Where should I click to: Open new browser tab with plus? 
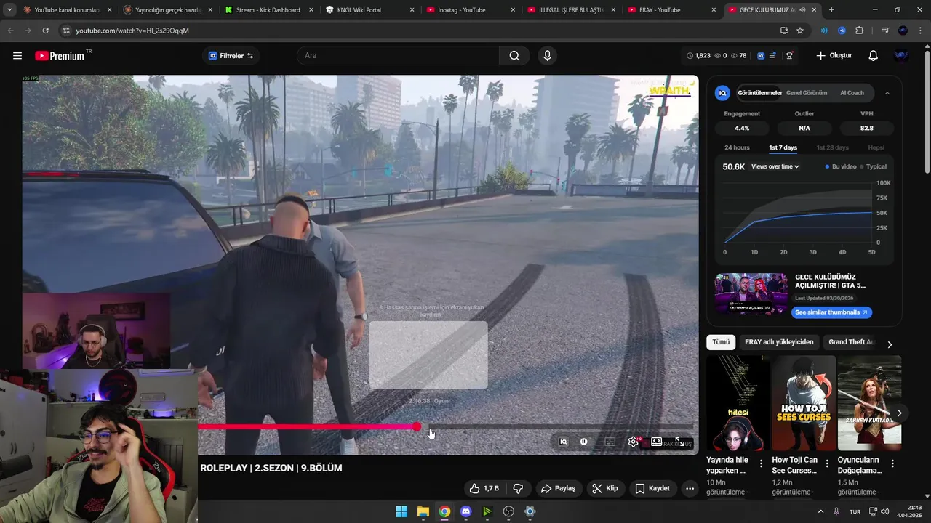(x=831, y=10)
